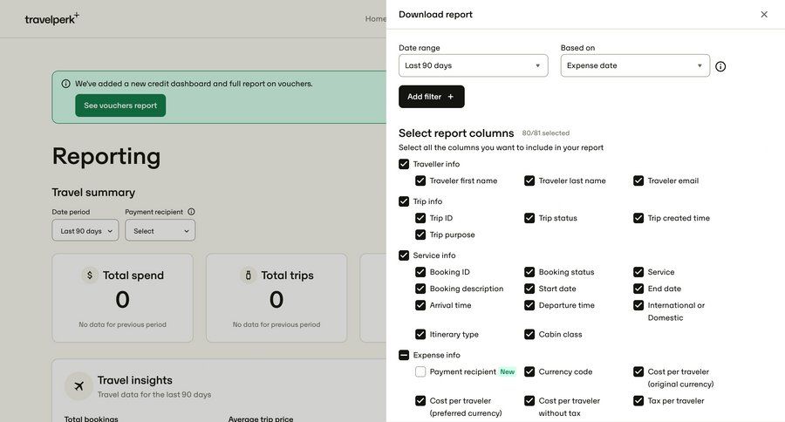Screen dimensions: 785x422
Task: Uncheck Trip status column
Action: coord(529,218)
